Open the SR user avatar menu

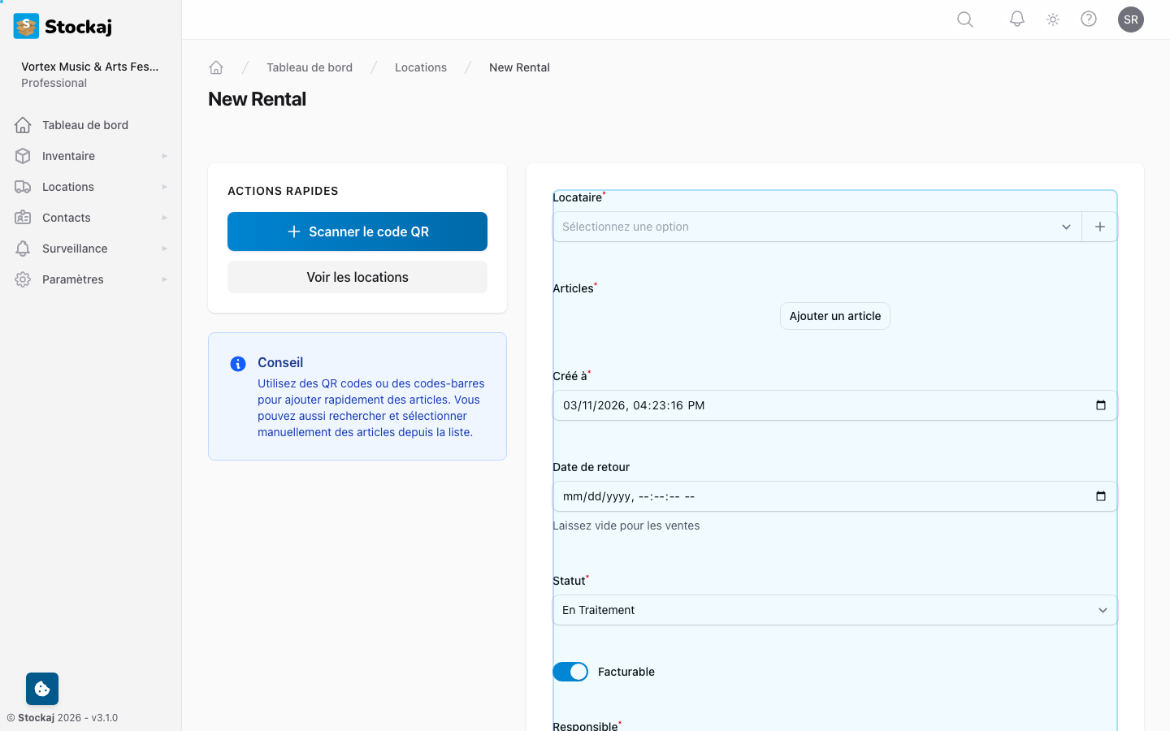(x=1130, y=19)
